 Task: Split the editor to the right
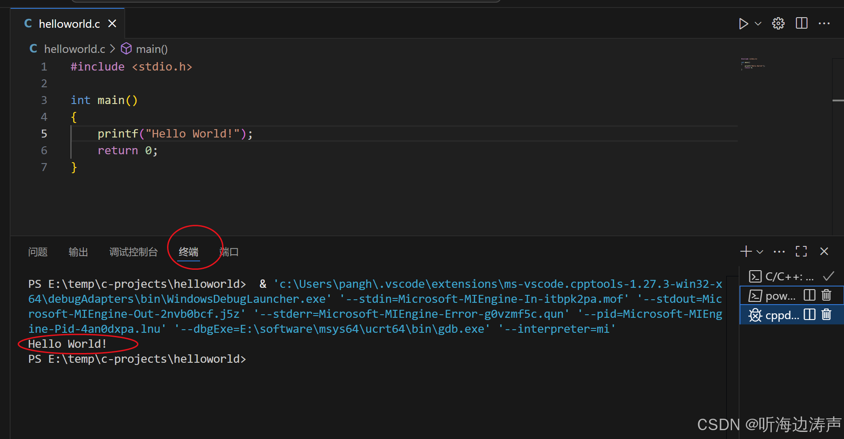802,23
